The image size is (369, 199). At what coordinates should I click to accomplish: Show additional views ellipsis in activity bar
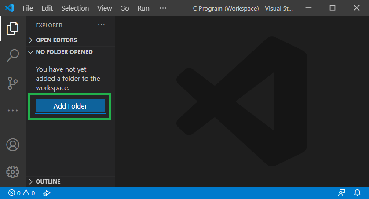[13, 110]
